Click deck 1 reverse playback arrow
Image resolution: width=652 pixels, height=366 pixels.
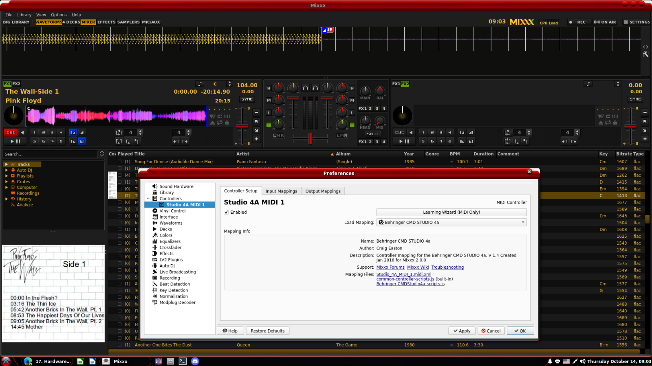coord(22,132)
